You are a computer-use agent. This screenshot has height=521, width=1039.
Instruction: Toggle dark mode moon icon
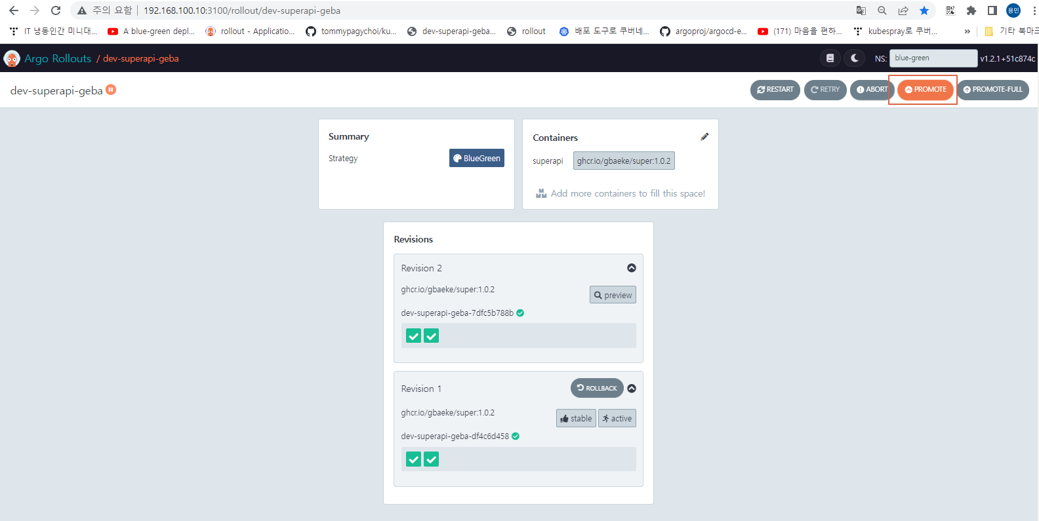[x=854, y=58]
